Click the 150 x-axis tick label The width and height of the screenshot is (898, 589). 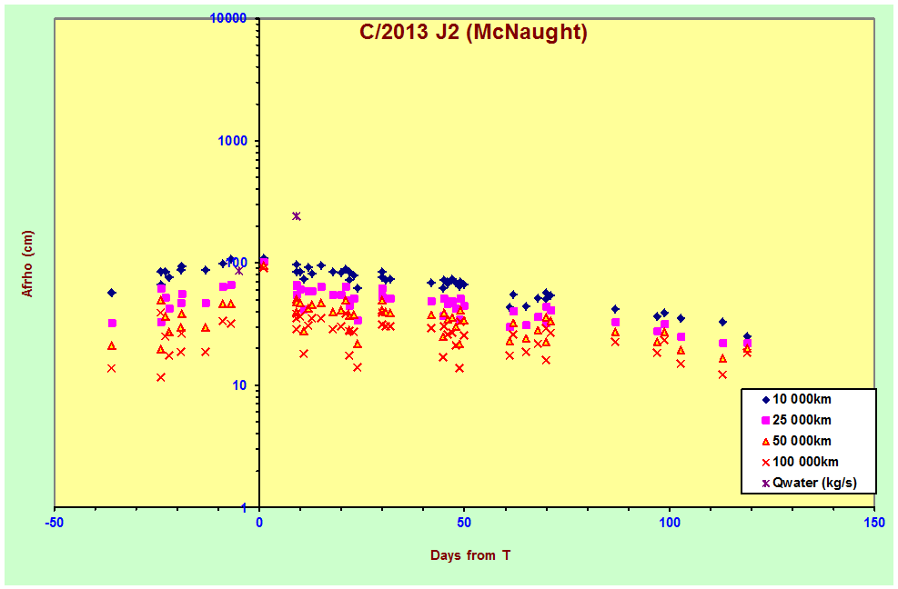click(874, 523)
